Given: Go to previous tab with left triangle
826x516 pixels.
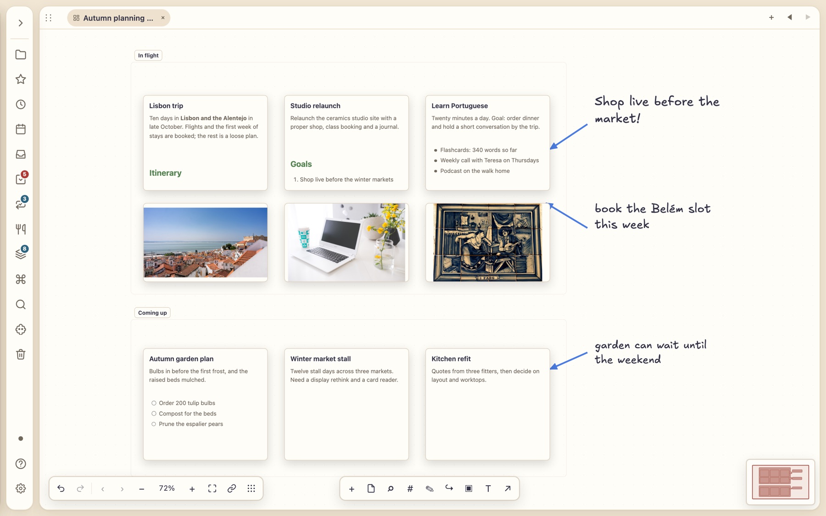Looking at the screenshot, I should (790, 17).
